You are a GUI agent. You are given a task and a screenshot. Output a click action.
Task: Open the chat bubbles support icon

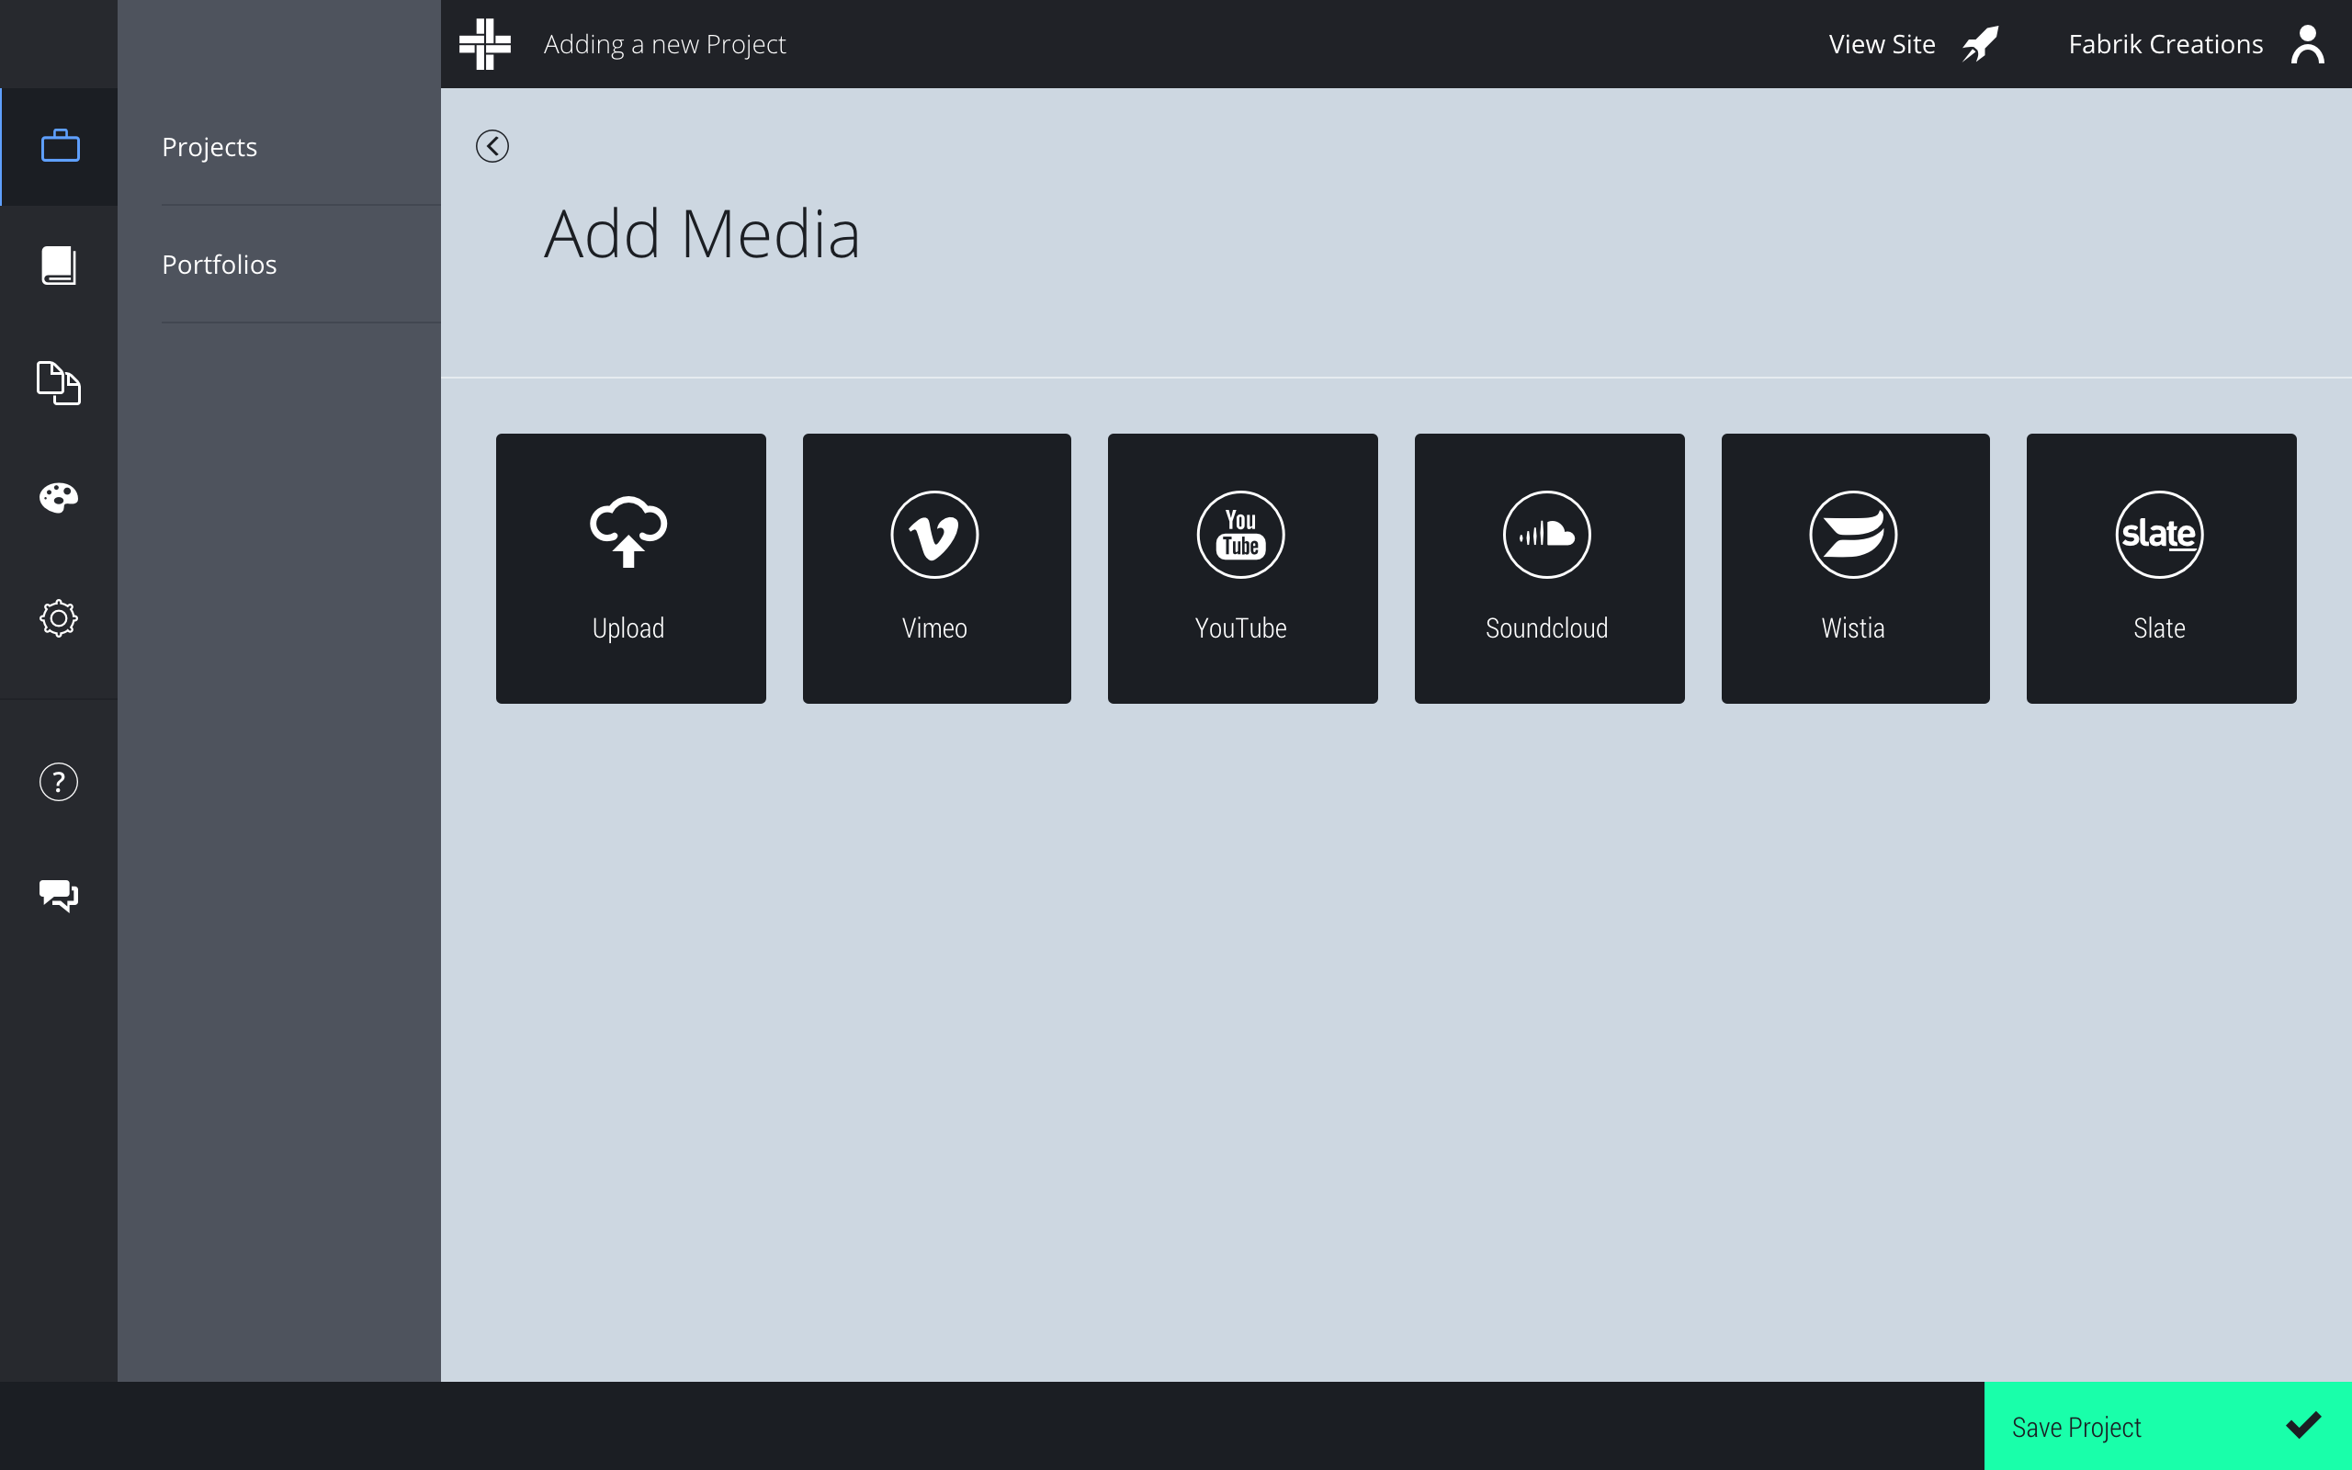click(60, 895)
